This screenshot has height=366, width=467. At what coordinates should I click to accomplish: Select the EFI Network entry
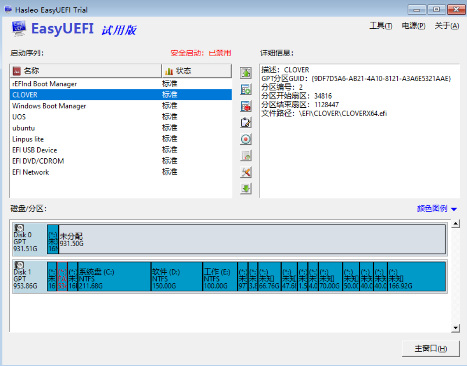[121, 172]
